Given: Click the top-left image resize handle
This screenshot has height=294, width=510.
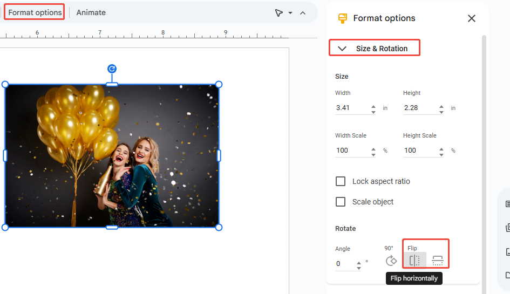Looking at the screenshot, I should (x=5, y=85).
